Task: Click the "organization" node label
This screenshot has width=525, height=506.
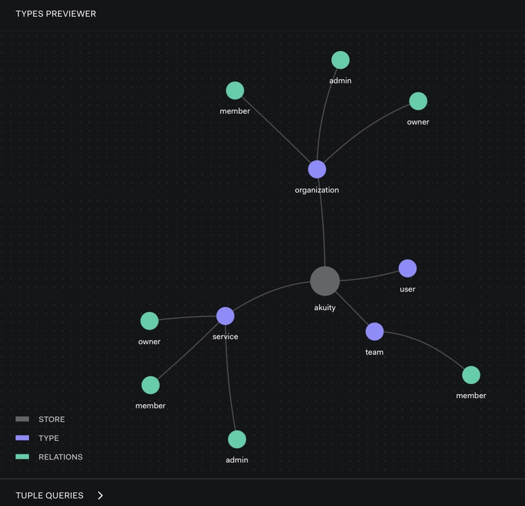Action: (x=317, y=190)
